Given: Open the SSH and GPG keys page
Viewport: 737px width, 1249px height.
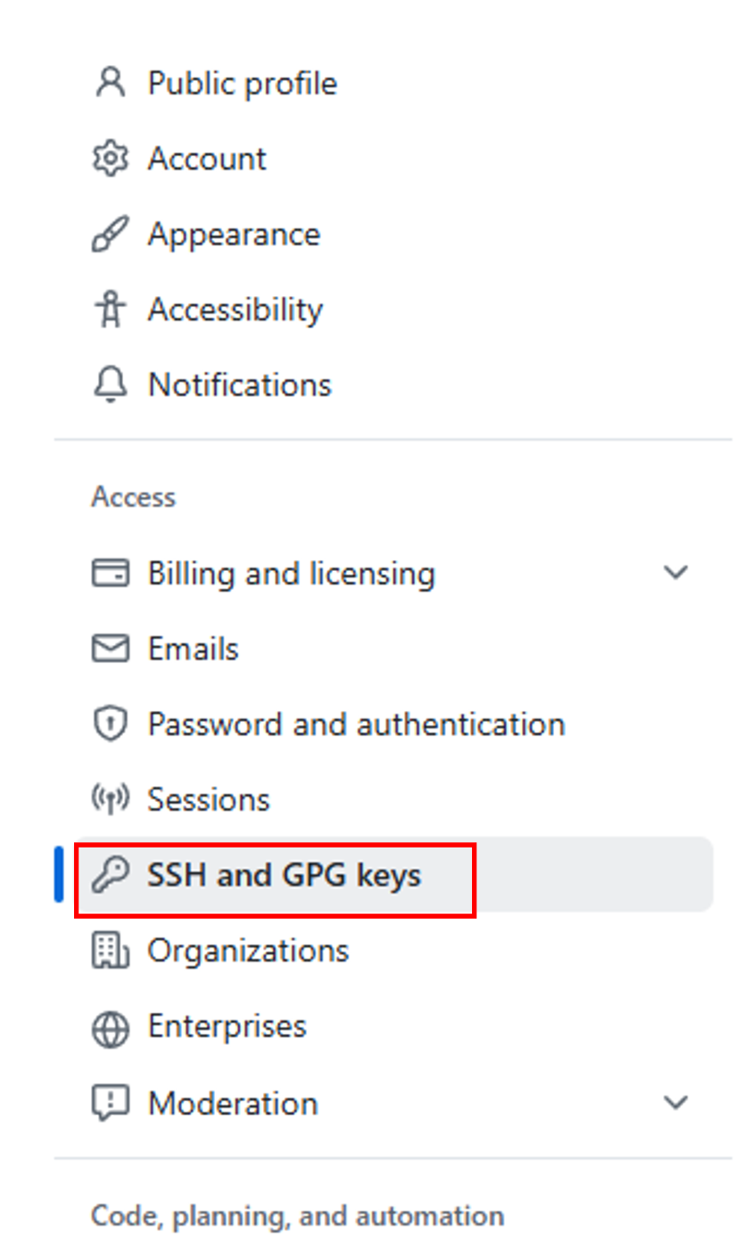Looking at the screenshot, I should click(x=284, y=876).
